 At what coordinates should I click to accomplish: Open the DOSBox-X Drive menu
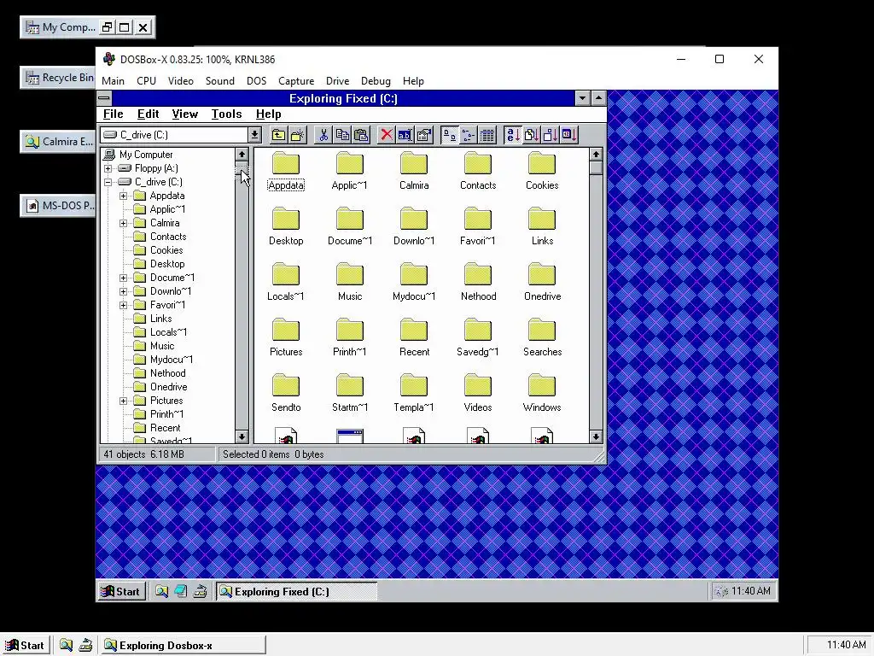tap(337, 81)
